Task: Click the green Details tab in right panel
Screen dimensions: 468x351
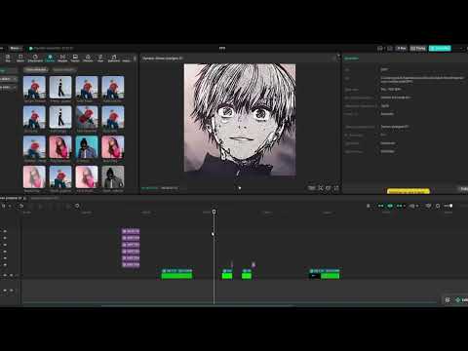Action: (351, 58)
